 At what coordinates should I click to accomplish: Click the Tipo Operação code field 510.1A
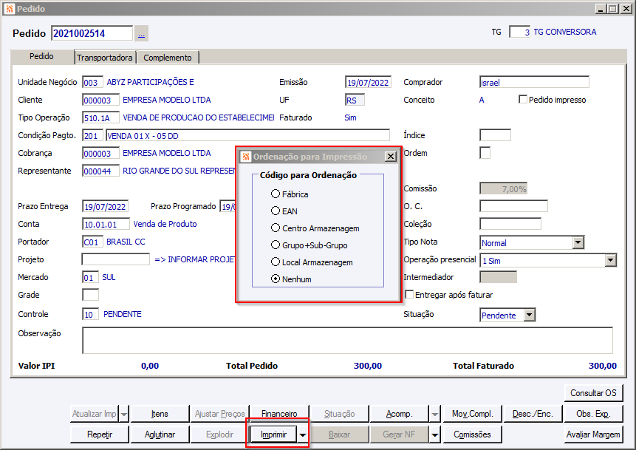coord(100,117)
